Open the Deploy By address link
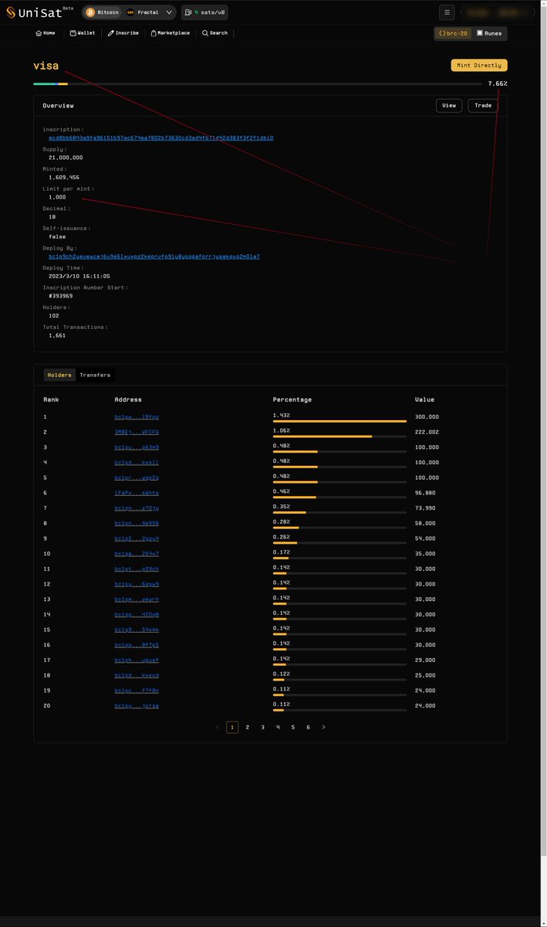 coord(154,256)
